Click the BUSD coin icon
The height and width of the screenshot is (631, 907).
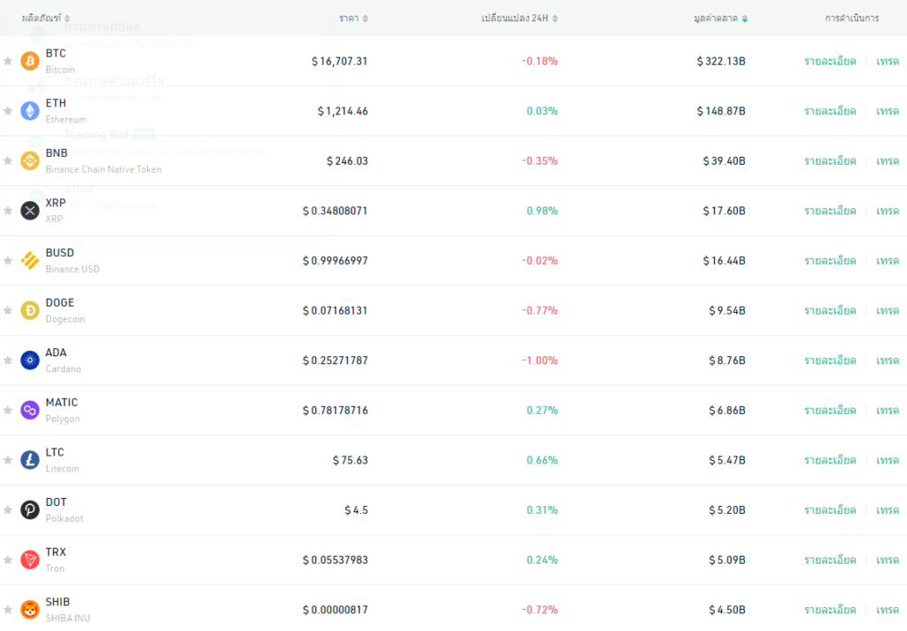[30, 261]
